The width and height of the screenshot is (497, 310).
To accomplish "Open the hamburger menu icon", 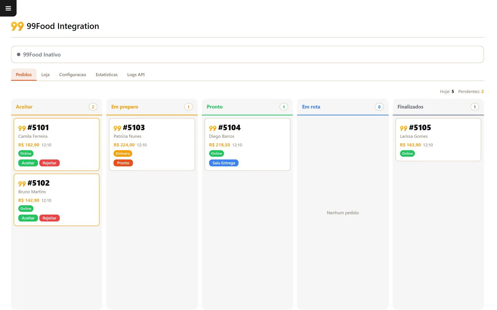I will click(x=8, y=8).
